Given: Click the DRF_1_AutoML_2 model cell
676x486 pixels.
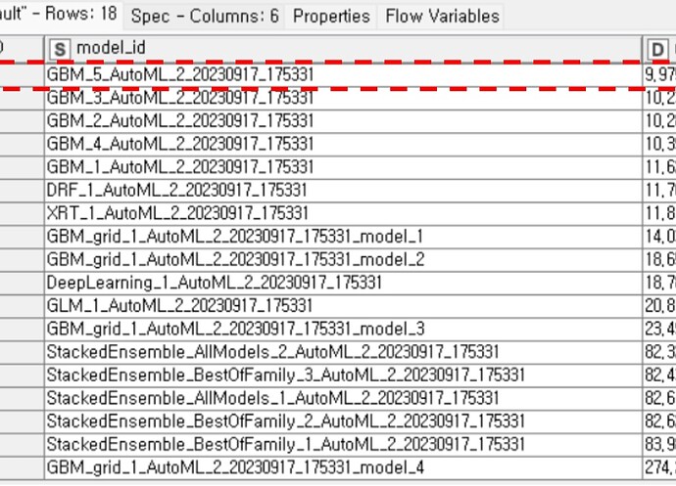Looking at the screenshot, I should (176, 190).
